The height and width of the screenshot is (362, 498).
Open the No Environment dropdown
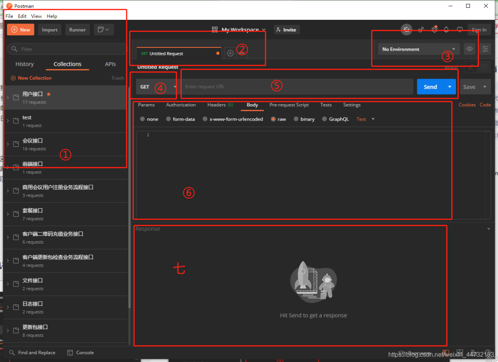tap(419, 49)
